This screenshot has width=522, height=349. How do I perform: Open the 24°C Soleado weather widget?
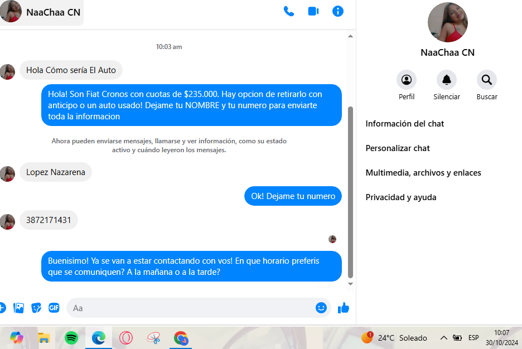(394, 338)
